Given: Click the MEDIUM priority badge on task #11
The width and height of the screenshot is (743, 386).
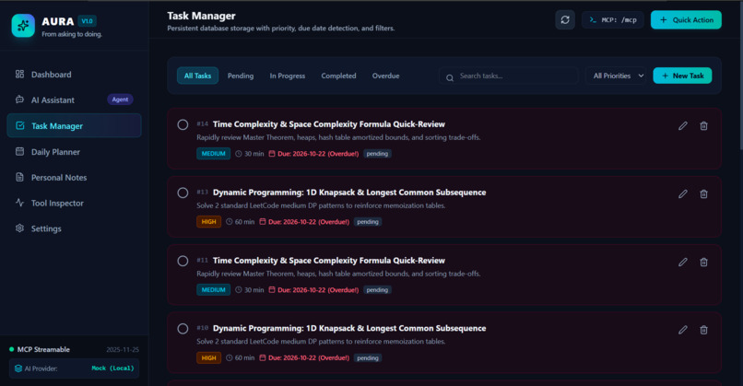Looking at the screenshot, I should [213, 290].
